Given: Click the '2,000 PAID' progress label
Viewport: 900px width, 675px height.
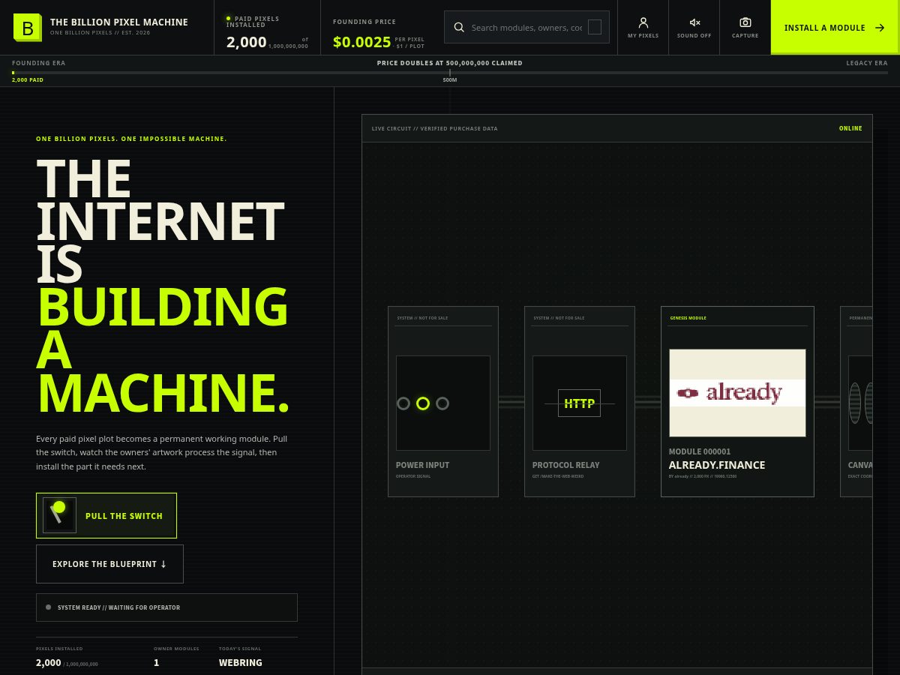Looking at the screenshot, I should tap(28, 79).
